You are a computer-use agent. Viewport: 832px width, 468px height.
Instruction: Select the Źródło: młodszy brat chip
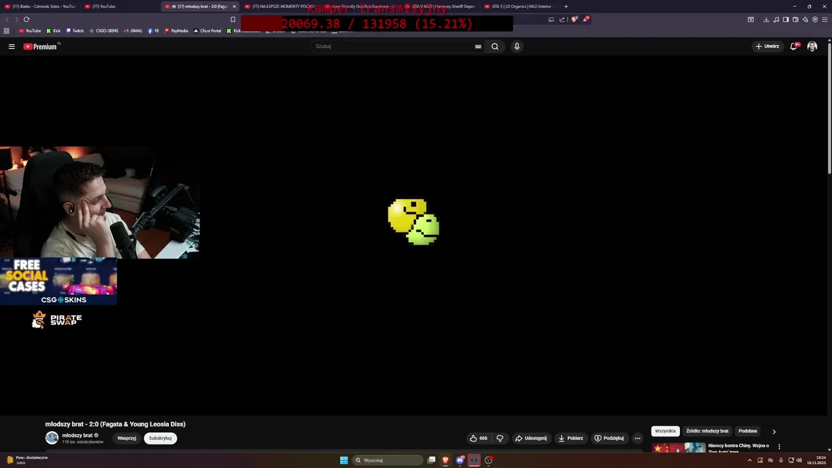pyautogui.click(x=707, y=431)
